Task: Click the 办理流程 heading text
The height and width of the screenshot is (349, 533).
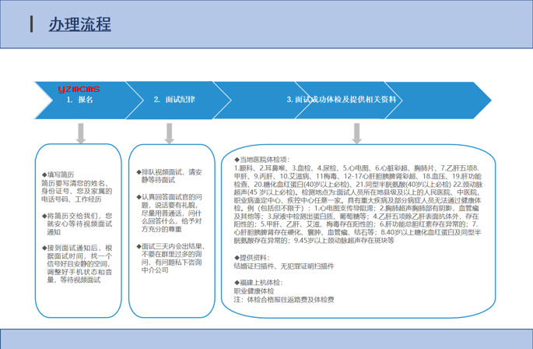Action: (x=79, y=25)
